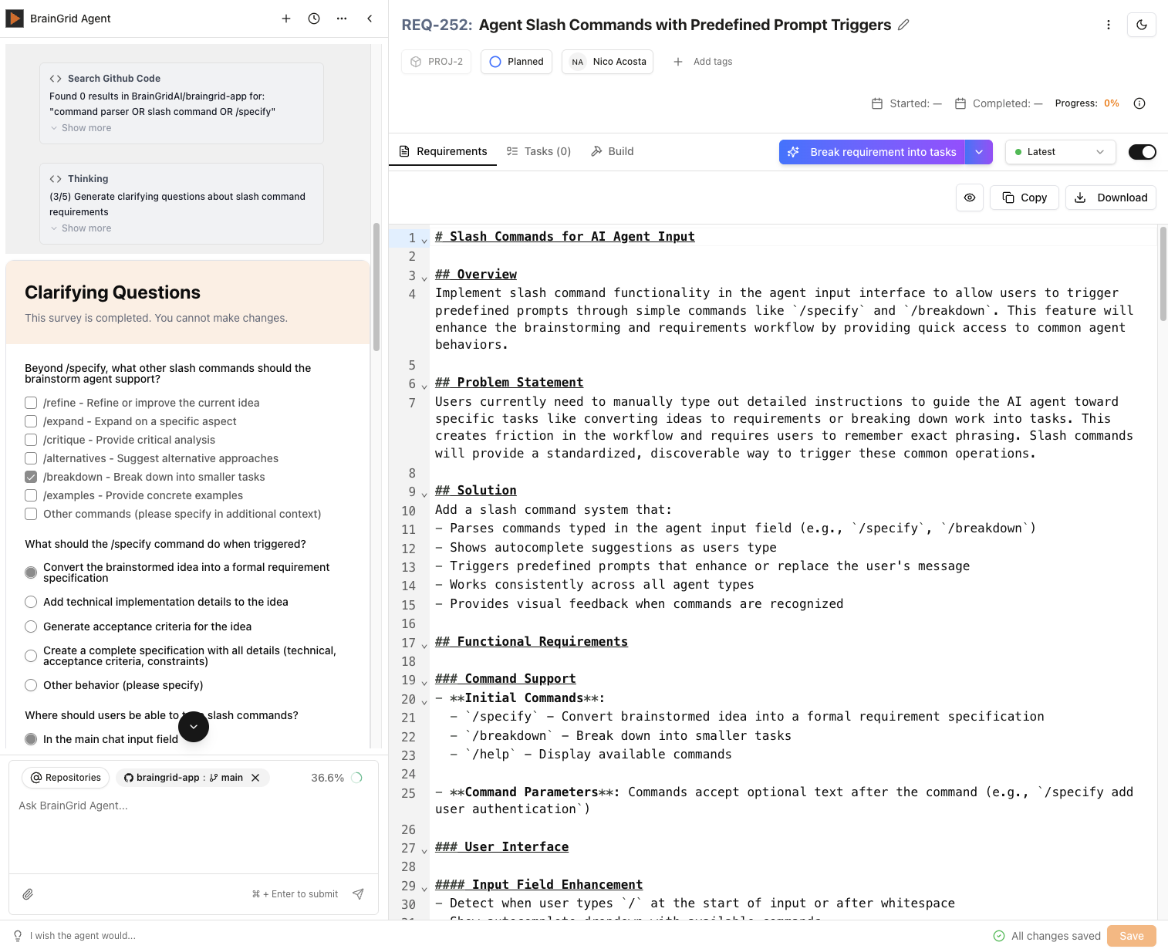Select 'Generate acceptance criteria' radio option
This screenshot has height=949, width=1168.
coord(31,626)
